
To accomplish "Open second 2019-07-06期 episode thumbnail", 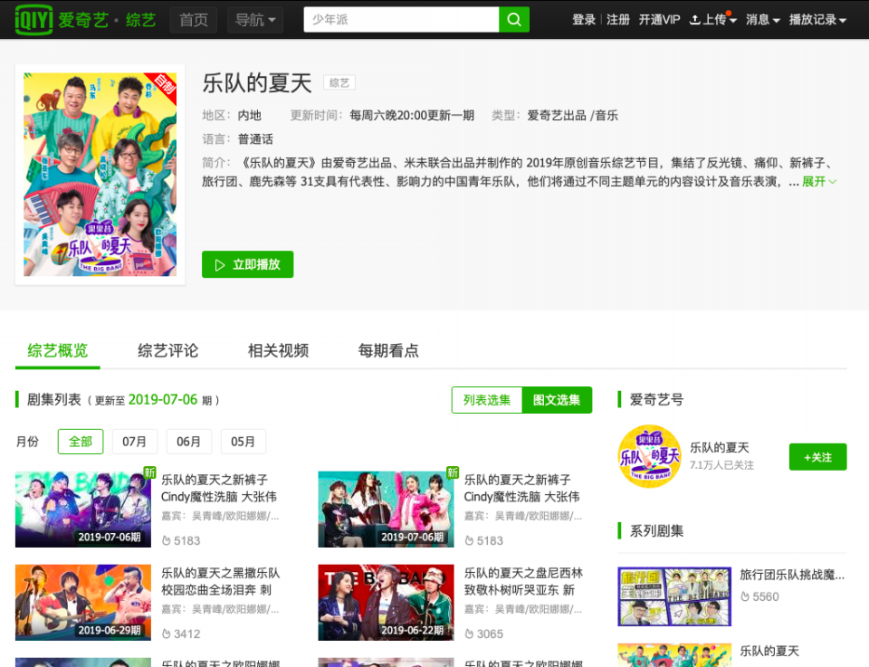I will (387, 510).
